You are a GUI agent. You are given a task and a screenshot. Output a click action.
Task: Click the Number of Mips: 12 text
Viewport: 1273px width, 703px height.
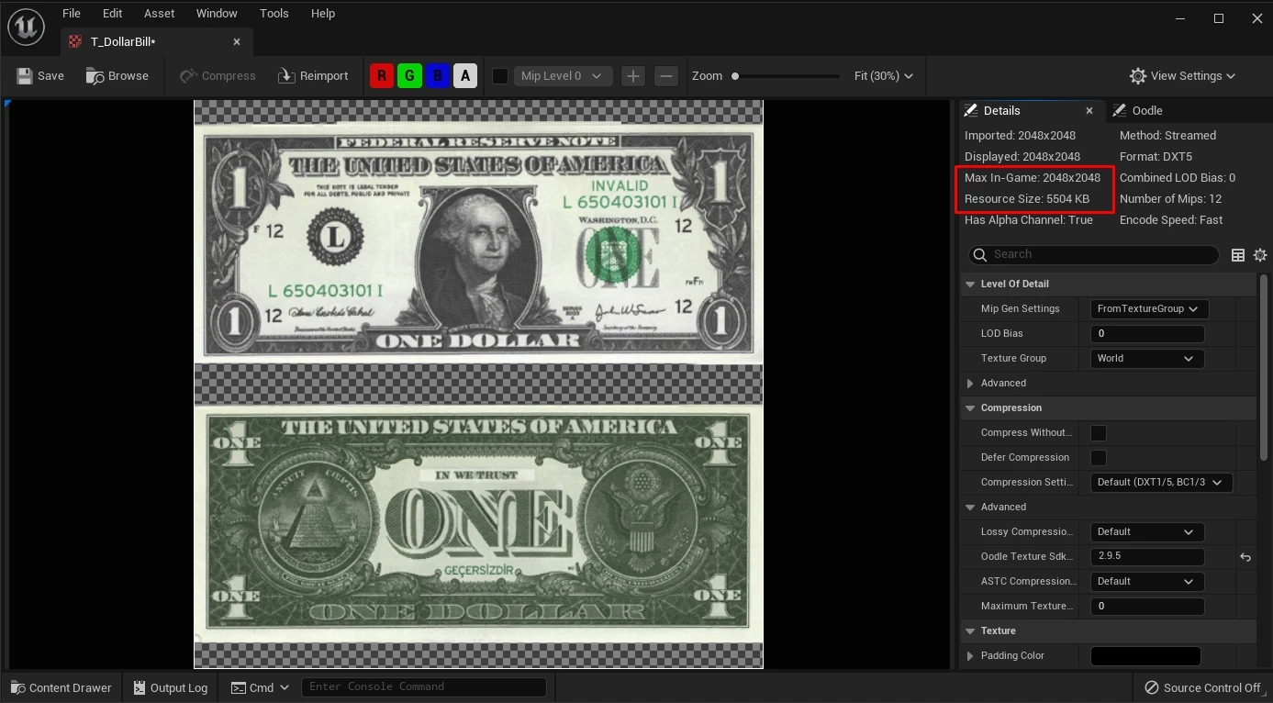1170,199
